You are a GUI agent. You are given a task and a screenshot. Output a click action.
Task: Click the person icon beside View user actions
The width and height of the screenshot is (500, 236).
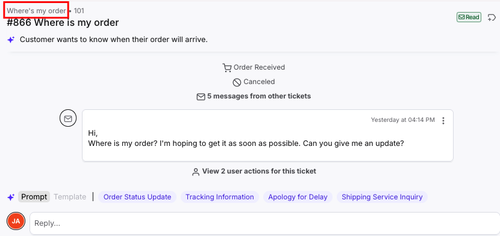coord(195,172)
